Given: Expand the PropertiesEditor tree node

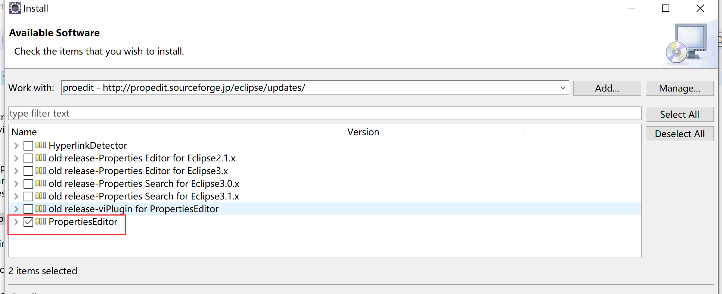Looking at the screenshot, I should (16, 222).
